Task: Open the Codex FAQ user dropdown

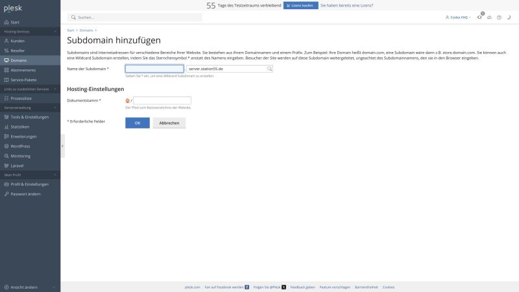Action: (458, 18)
